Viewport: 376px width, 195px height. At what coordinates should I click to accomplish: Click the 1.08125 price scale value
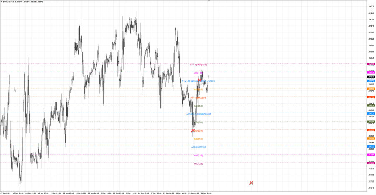pyautogui.click(x=371, y=136)
